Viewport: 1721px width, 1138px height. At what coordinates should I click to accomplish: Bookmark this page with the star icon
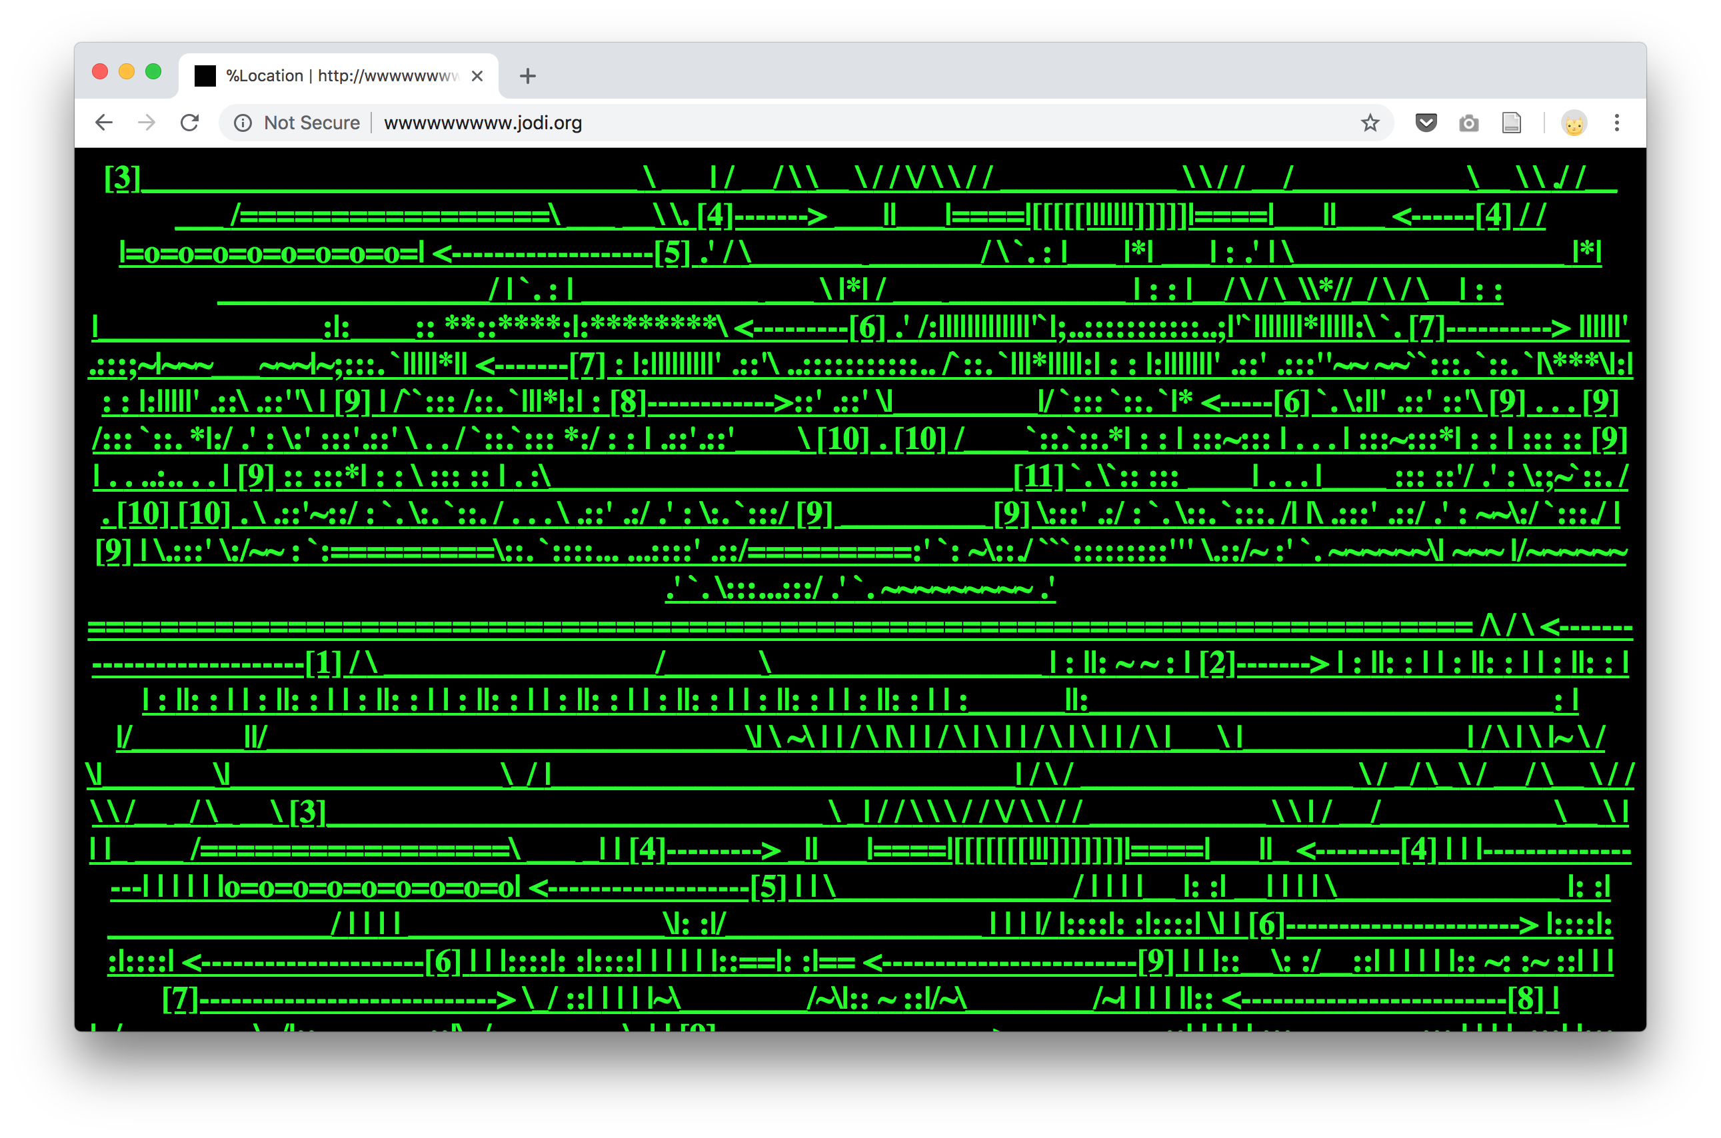(x=1370, y=123)
